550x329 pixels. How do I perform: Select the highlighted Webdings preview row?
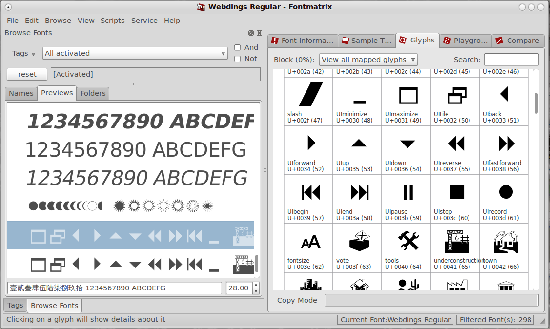coord(130,235)
